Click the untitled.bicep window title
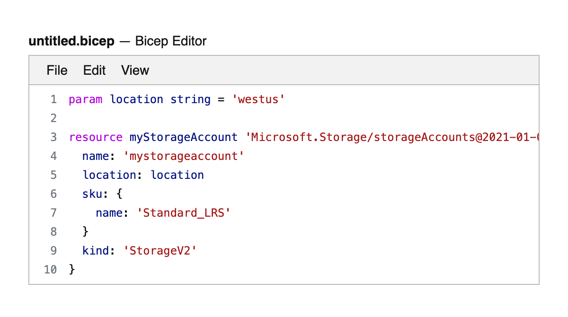This screenshot has width=568, height=317. 71,41
